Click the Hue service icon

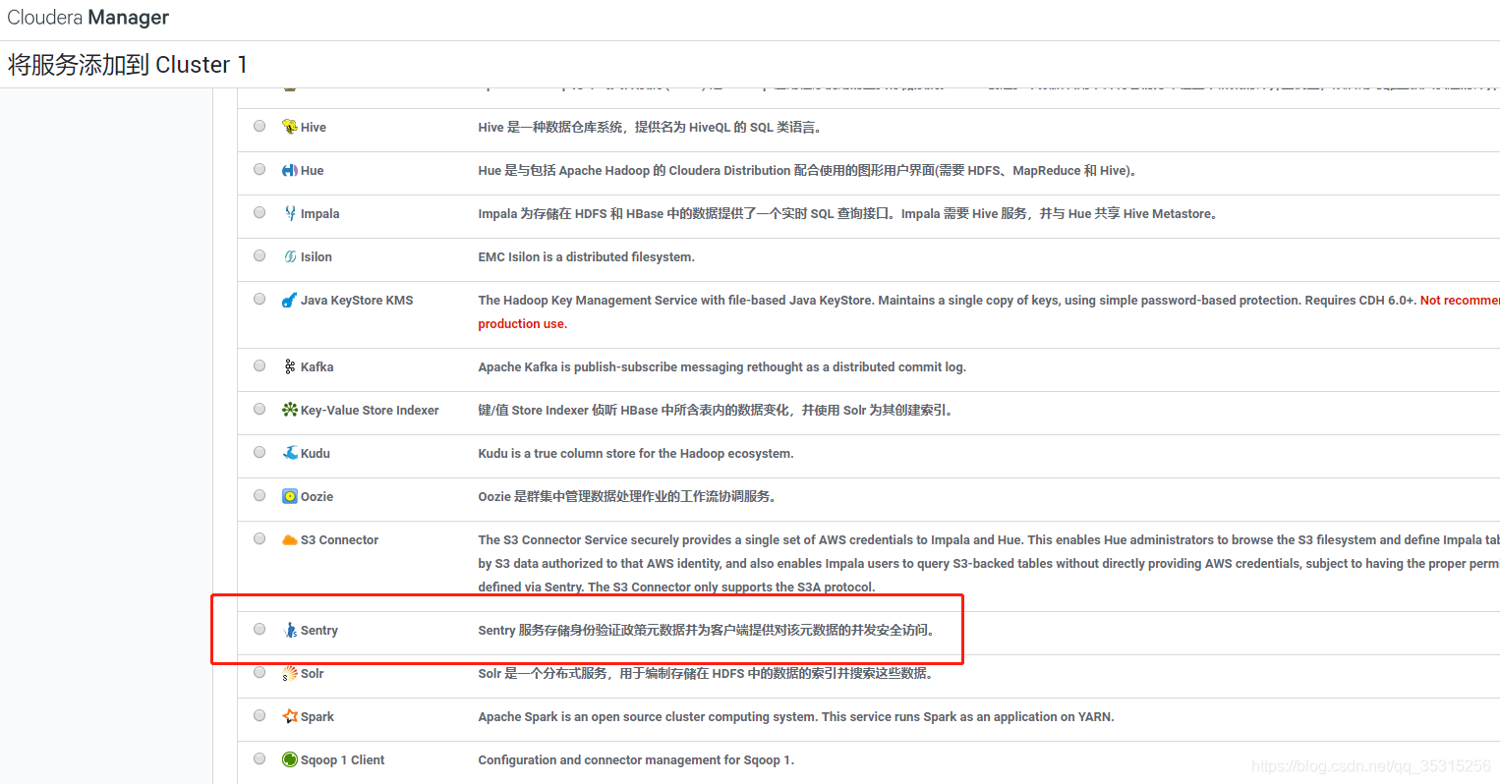[290, 170]
